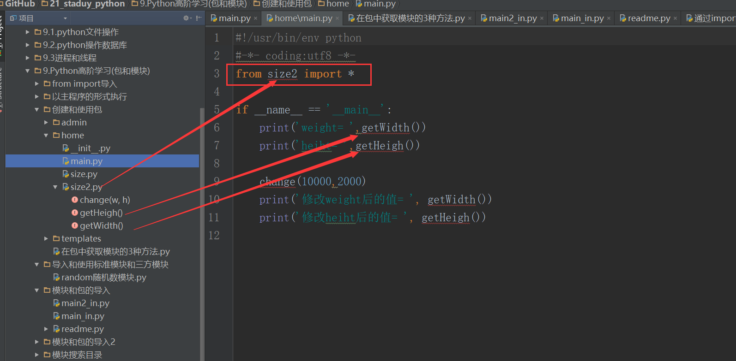This screenshot has height=361, width=736.
Task: Expand the readme.py tree arrow
Action: tap(46, 329)
